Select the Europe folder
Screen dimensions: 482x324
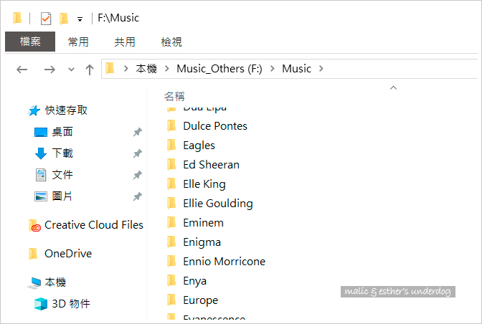200,300
